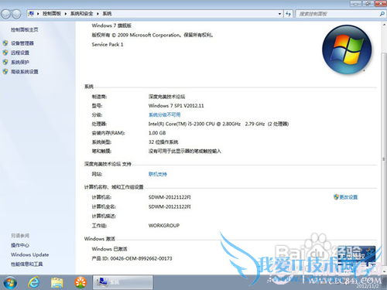
Task: Click the Back navigation button
Action: 5,14
